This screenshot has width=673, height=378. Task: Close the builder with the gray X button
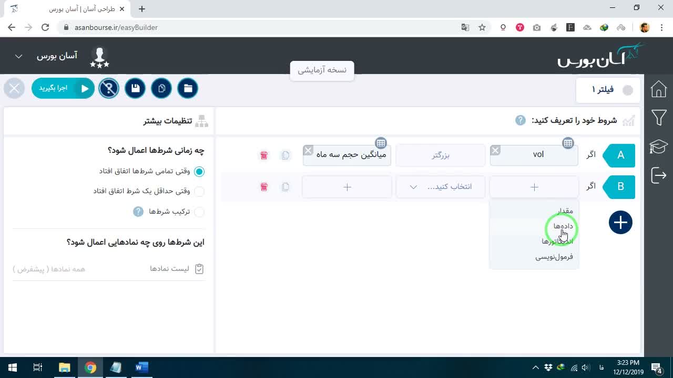point(14,88)
